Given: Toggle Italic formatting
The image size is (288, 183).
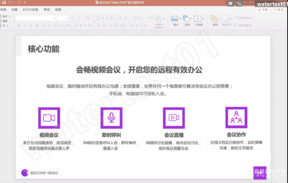Looking at the screenshot, I should (x=25, y=25).
